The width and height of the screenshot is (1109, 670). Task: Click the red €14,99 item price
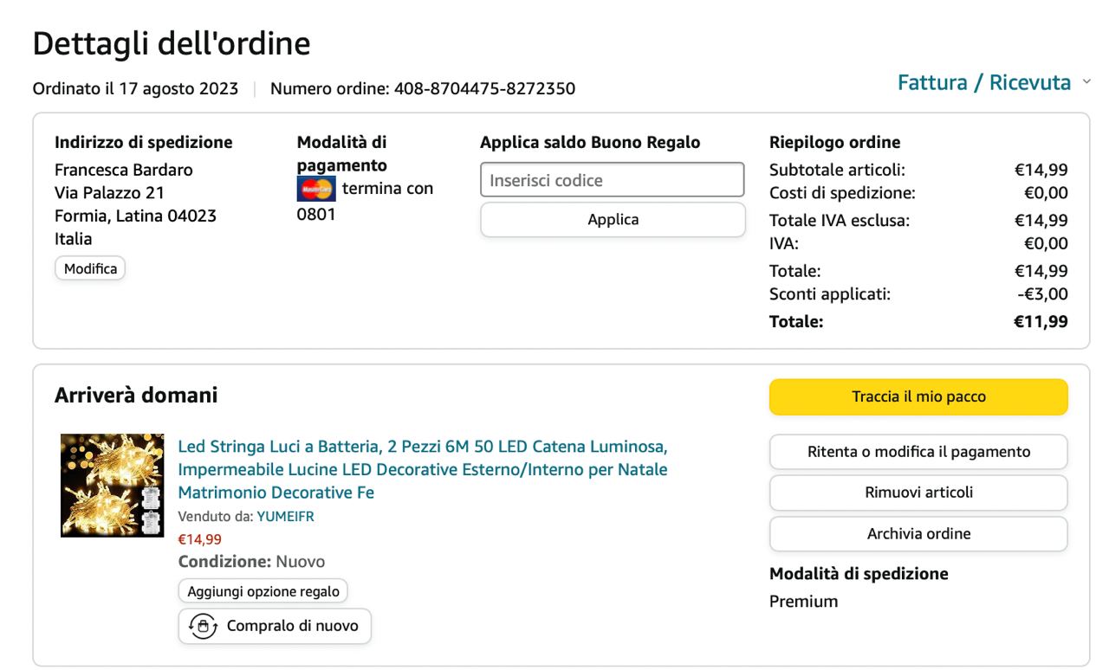coord(199,539)
